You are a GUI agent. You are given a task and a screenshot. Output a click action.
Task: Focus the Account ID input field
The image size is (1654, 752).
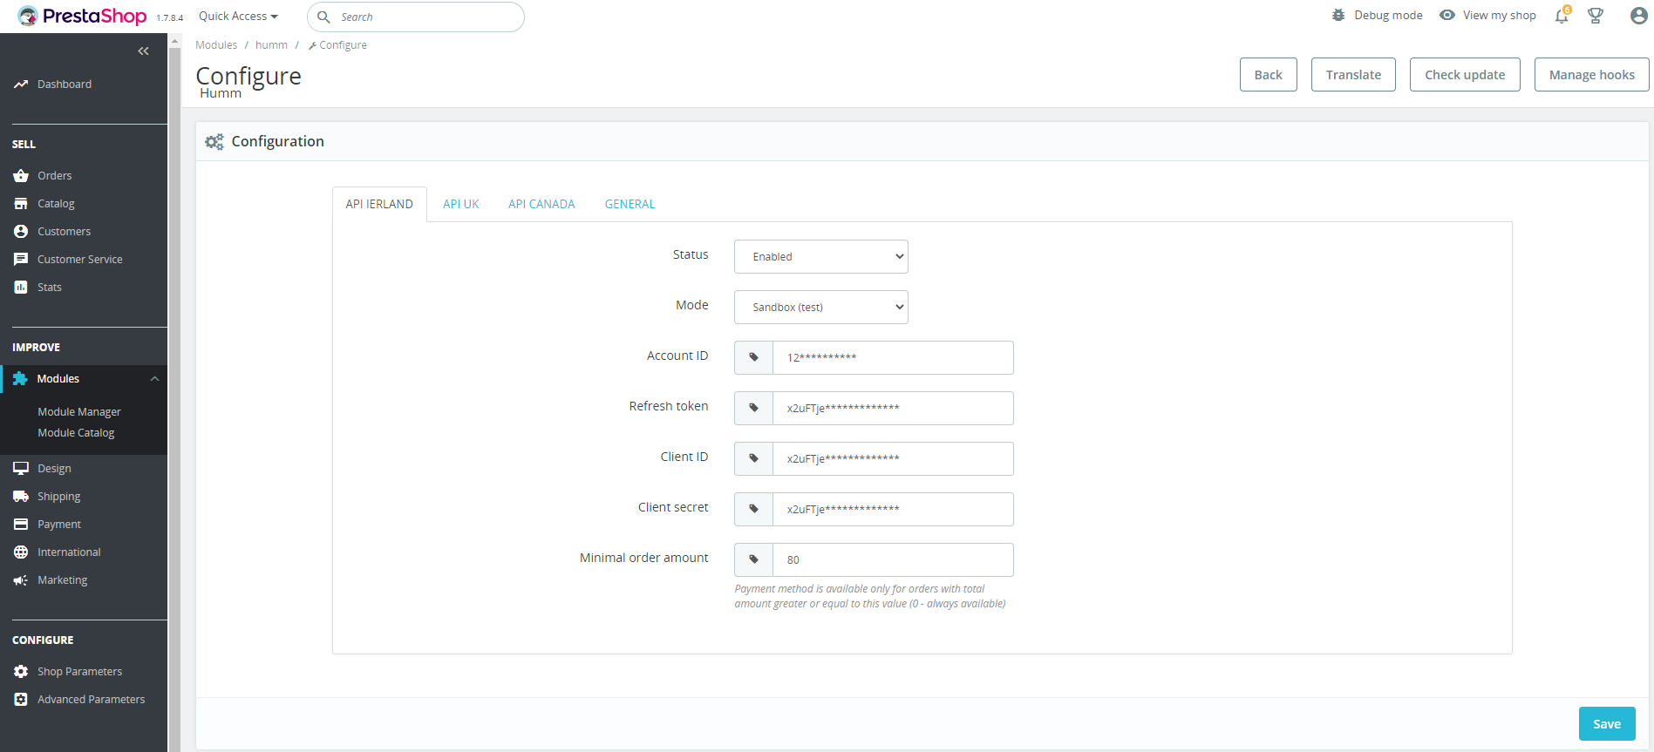tap(893, 357)
